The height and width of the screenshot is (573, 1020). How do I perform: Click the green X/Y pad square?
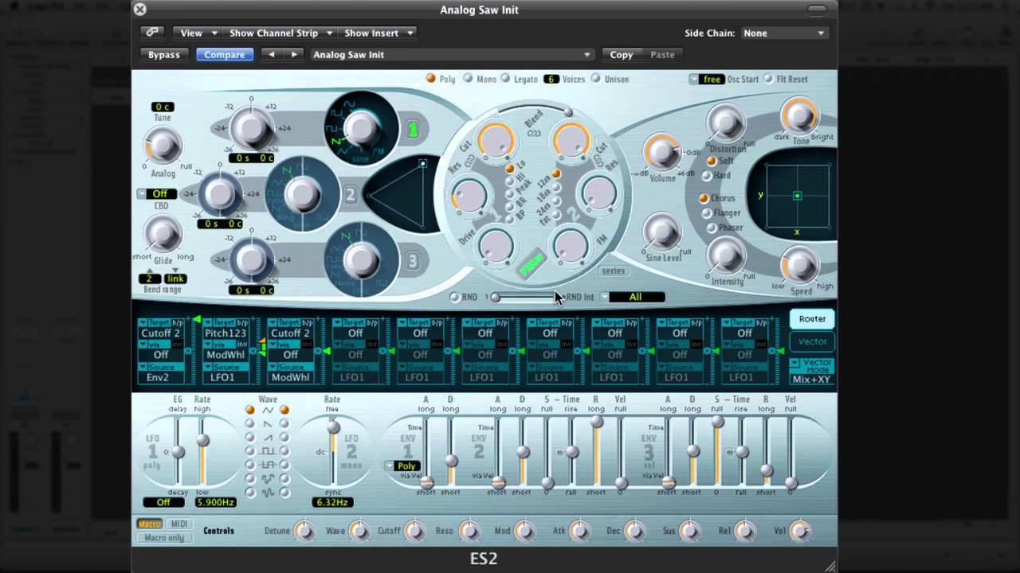point(797,196)
